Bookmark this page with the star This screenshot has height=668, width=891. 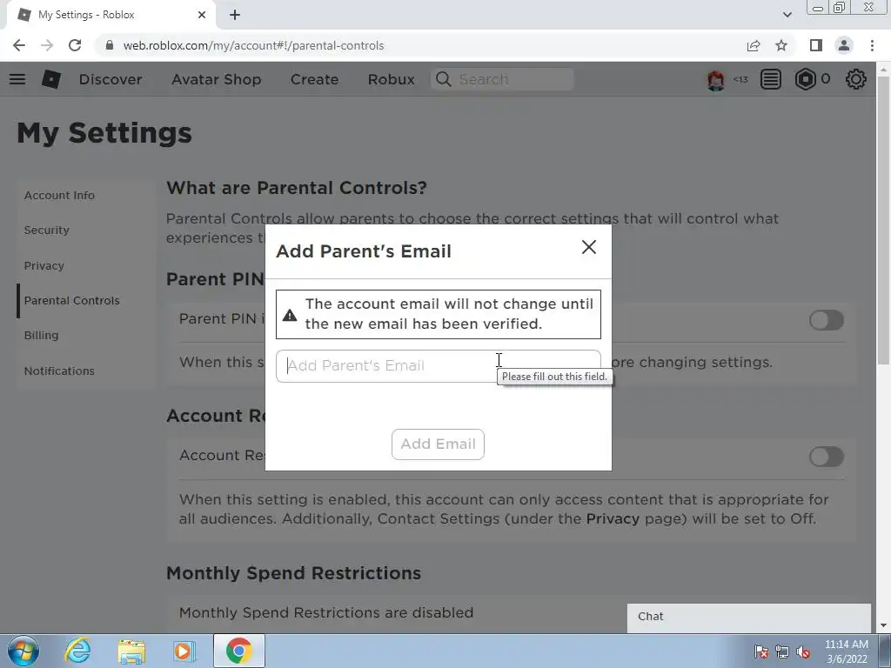[x=781, y=45]
